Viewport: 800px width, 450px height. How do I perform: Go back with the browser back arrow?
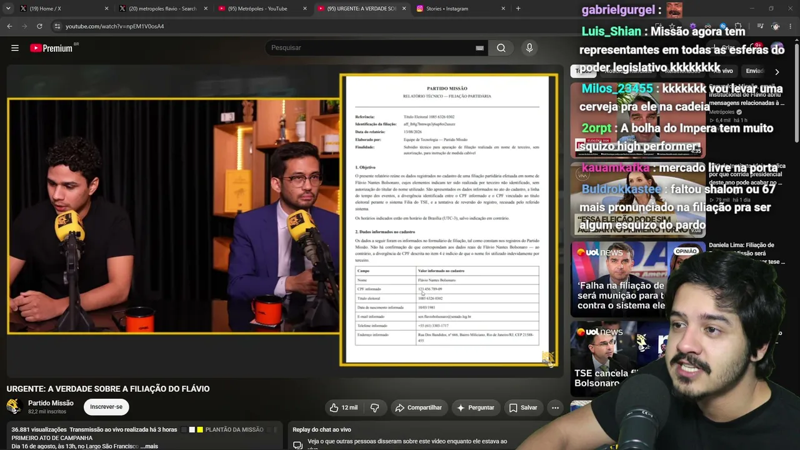coord(9,26)
